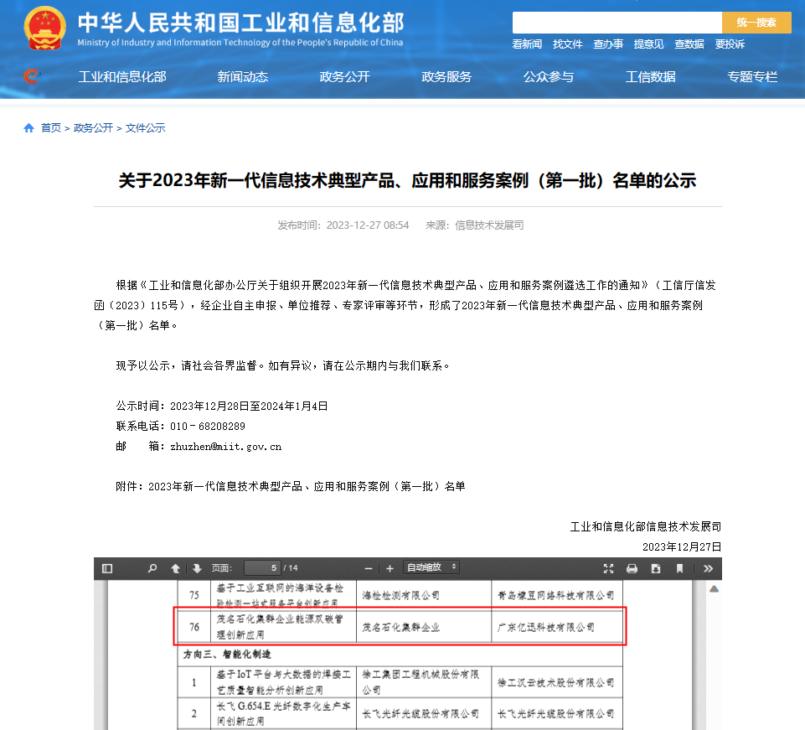Zoom out the PDF document
This screenshot has height=730, width=805.
point(368,568)
